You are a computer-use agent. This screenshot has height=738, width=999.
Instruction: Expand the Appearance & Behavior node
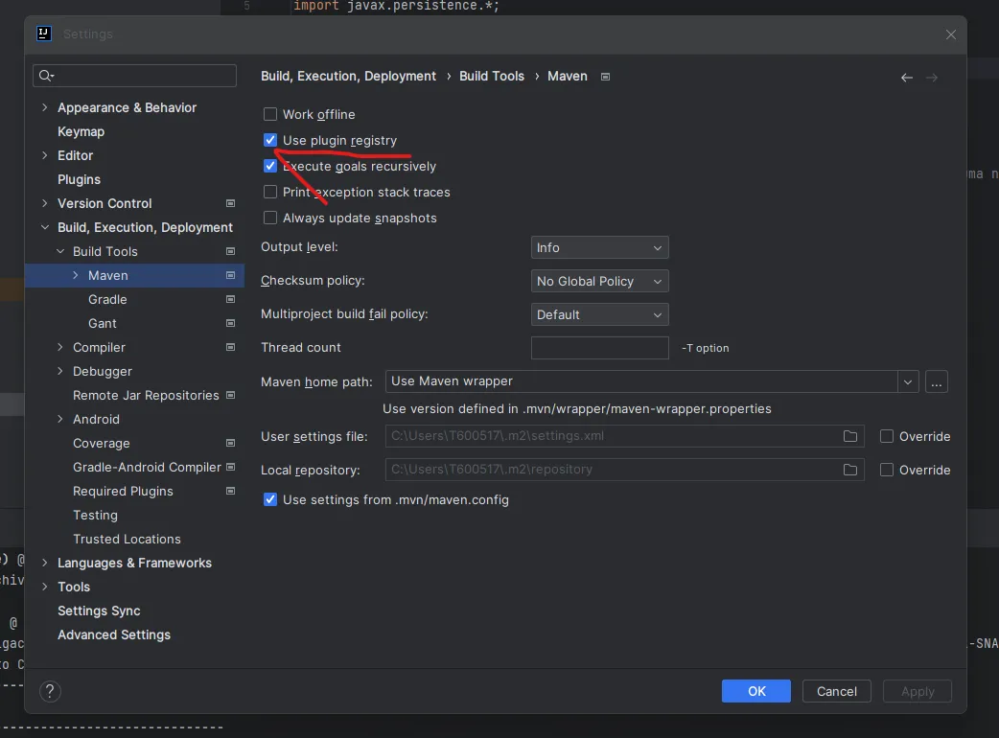[45, 107]
